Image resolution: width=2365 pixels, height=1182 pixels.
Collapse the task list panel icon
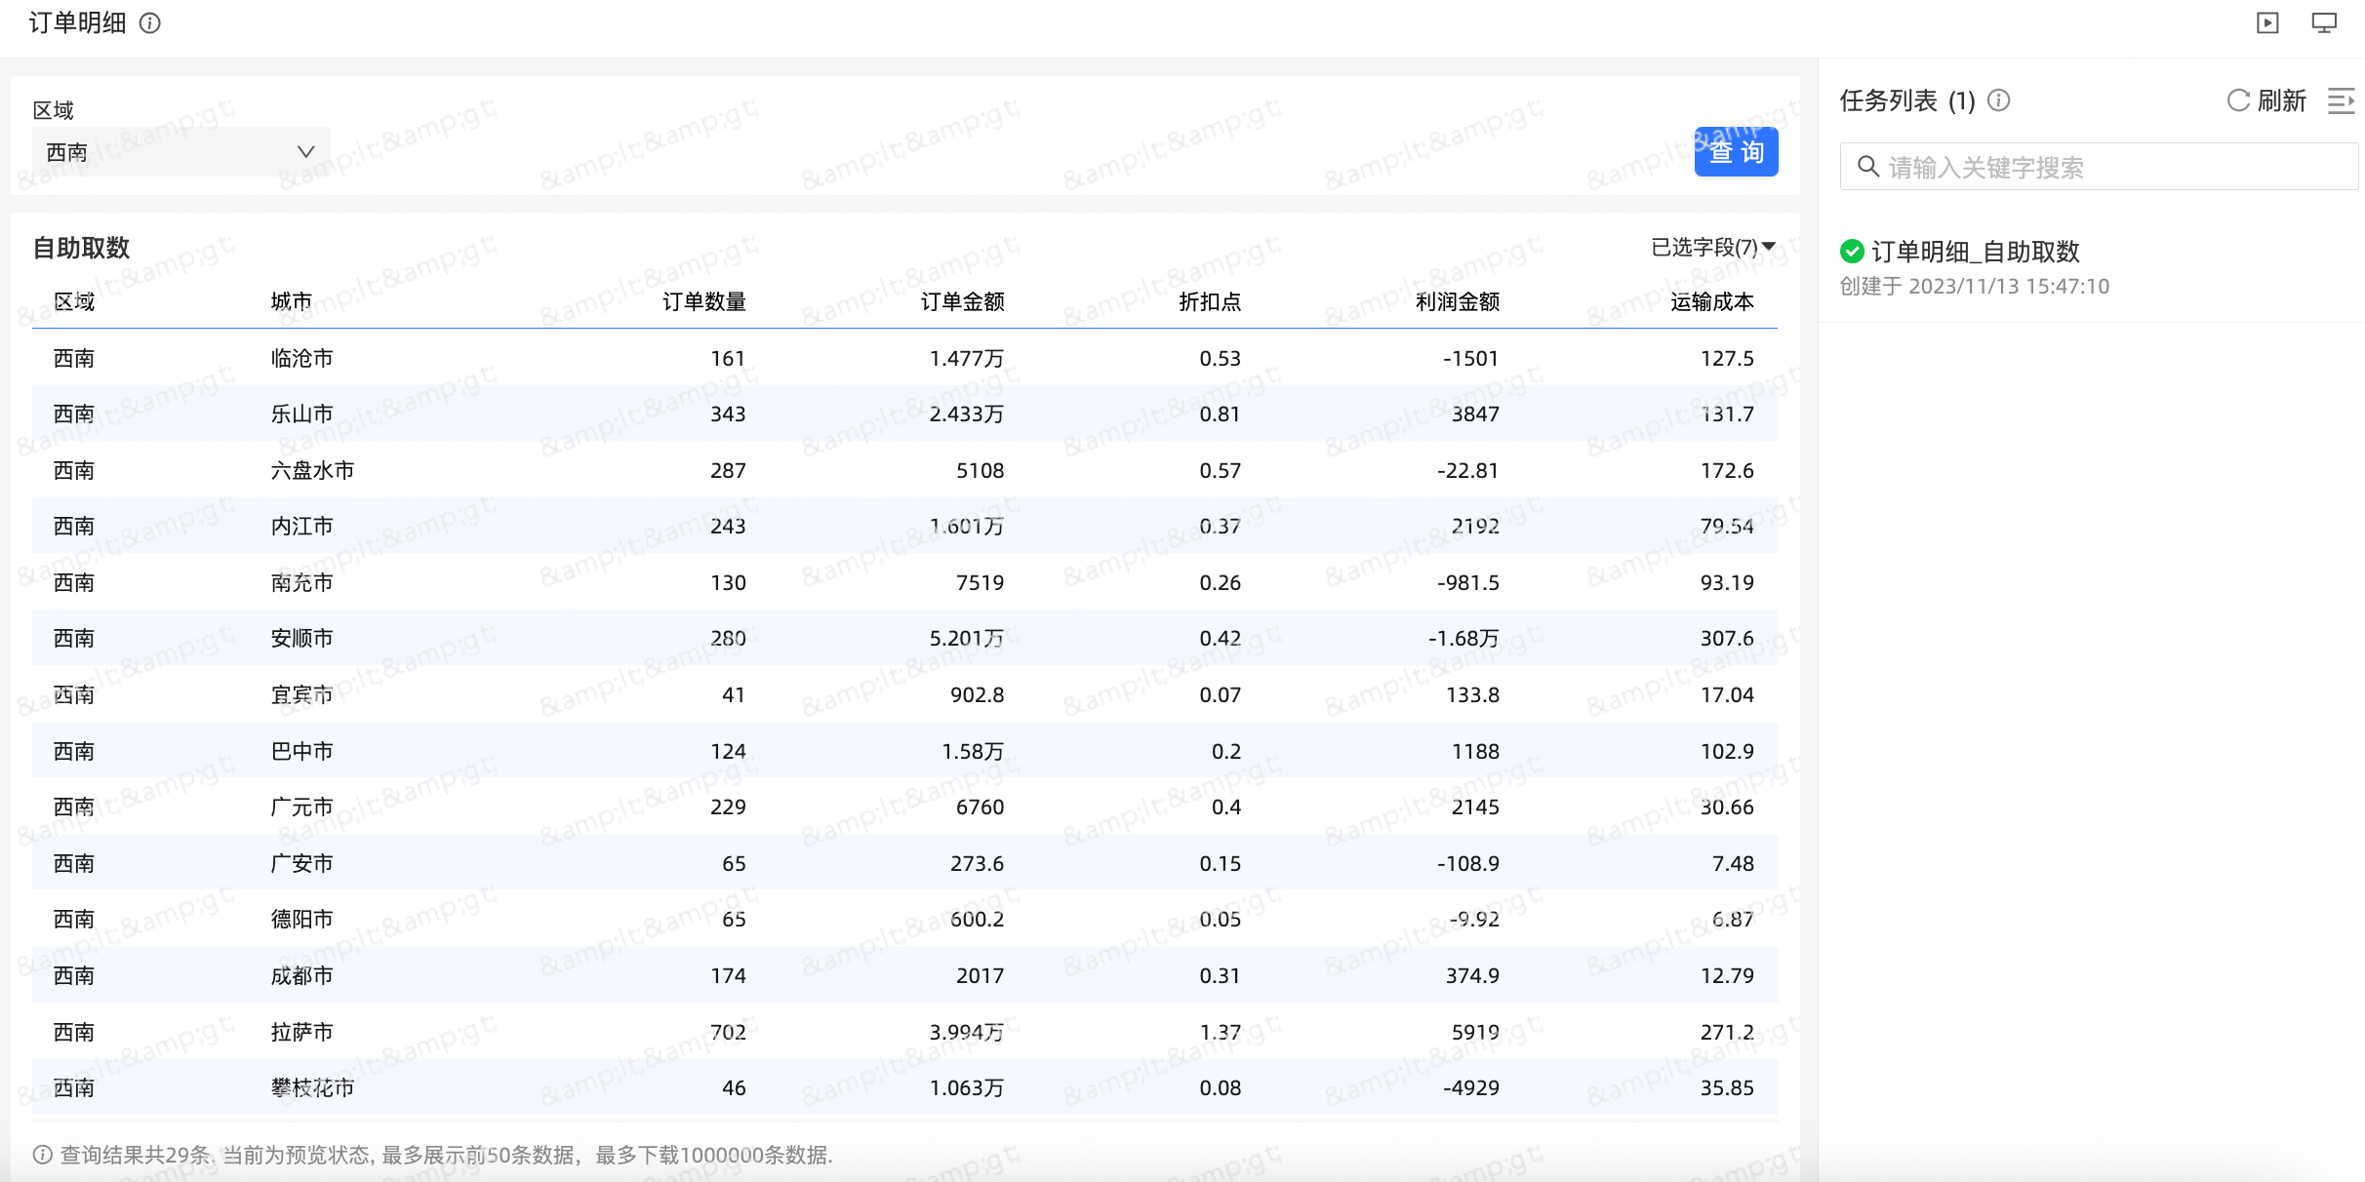2342,100
